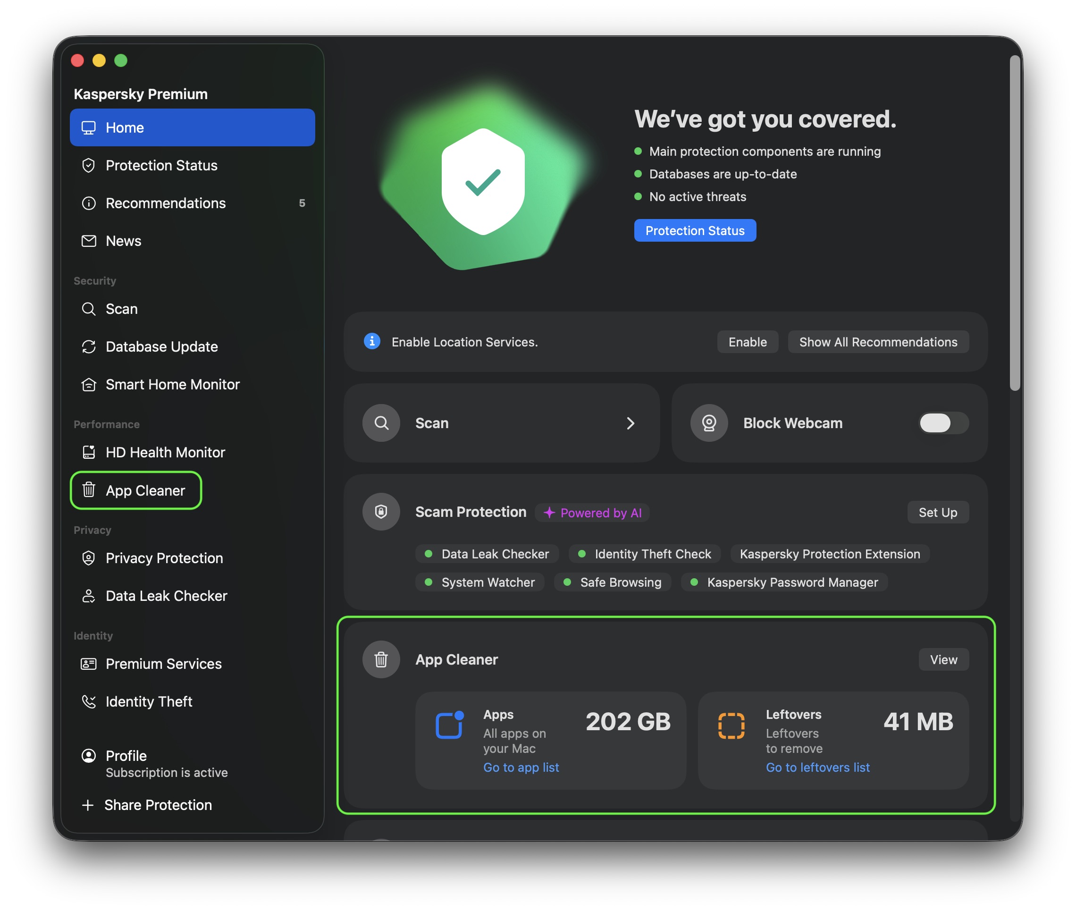Follow the Go to app list link
This screenshot has height=911, width=1076.
click(x=521, y=768)
